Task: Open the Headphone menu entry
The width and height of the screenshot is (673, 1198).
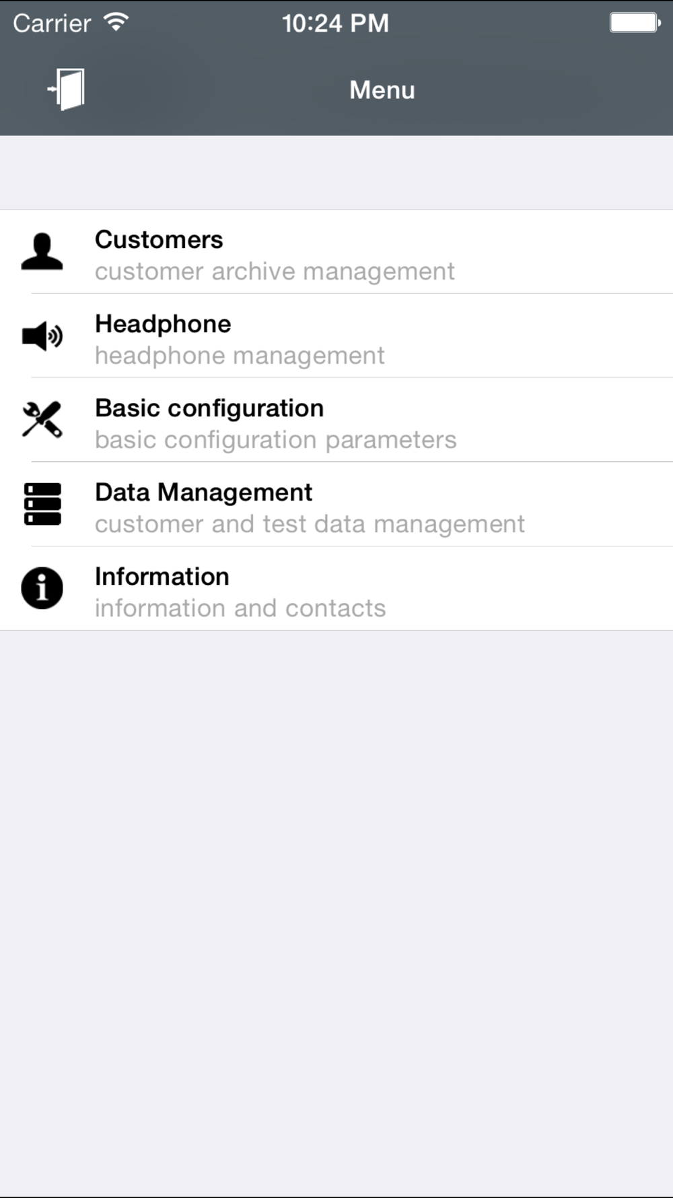Action: point(336,336)
